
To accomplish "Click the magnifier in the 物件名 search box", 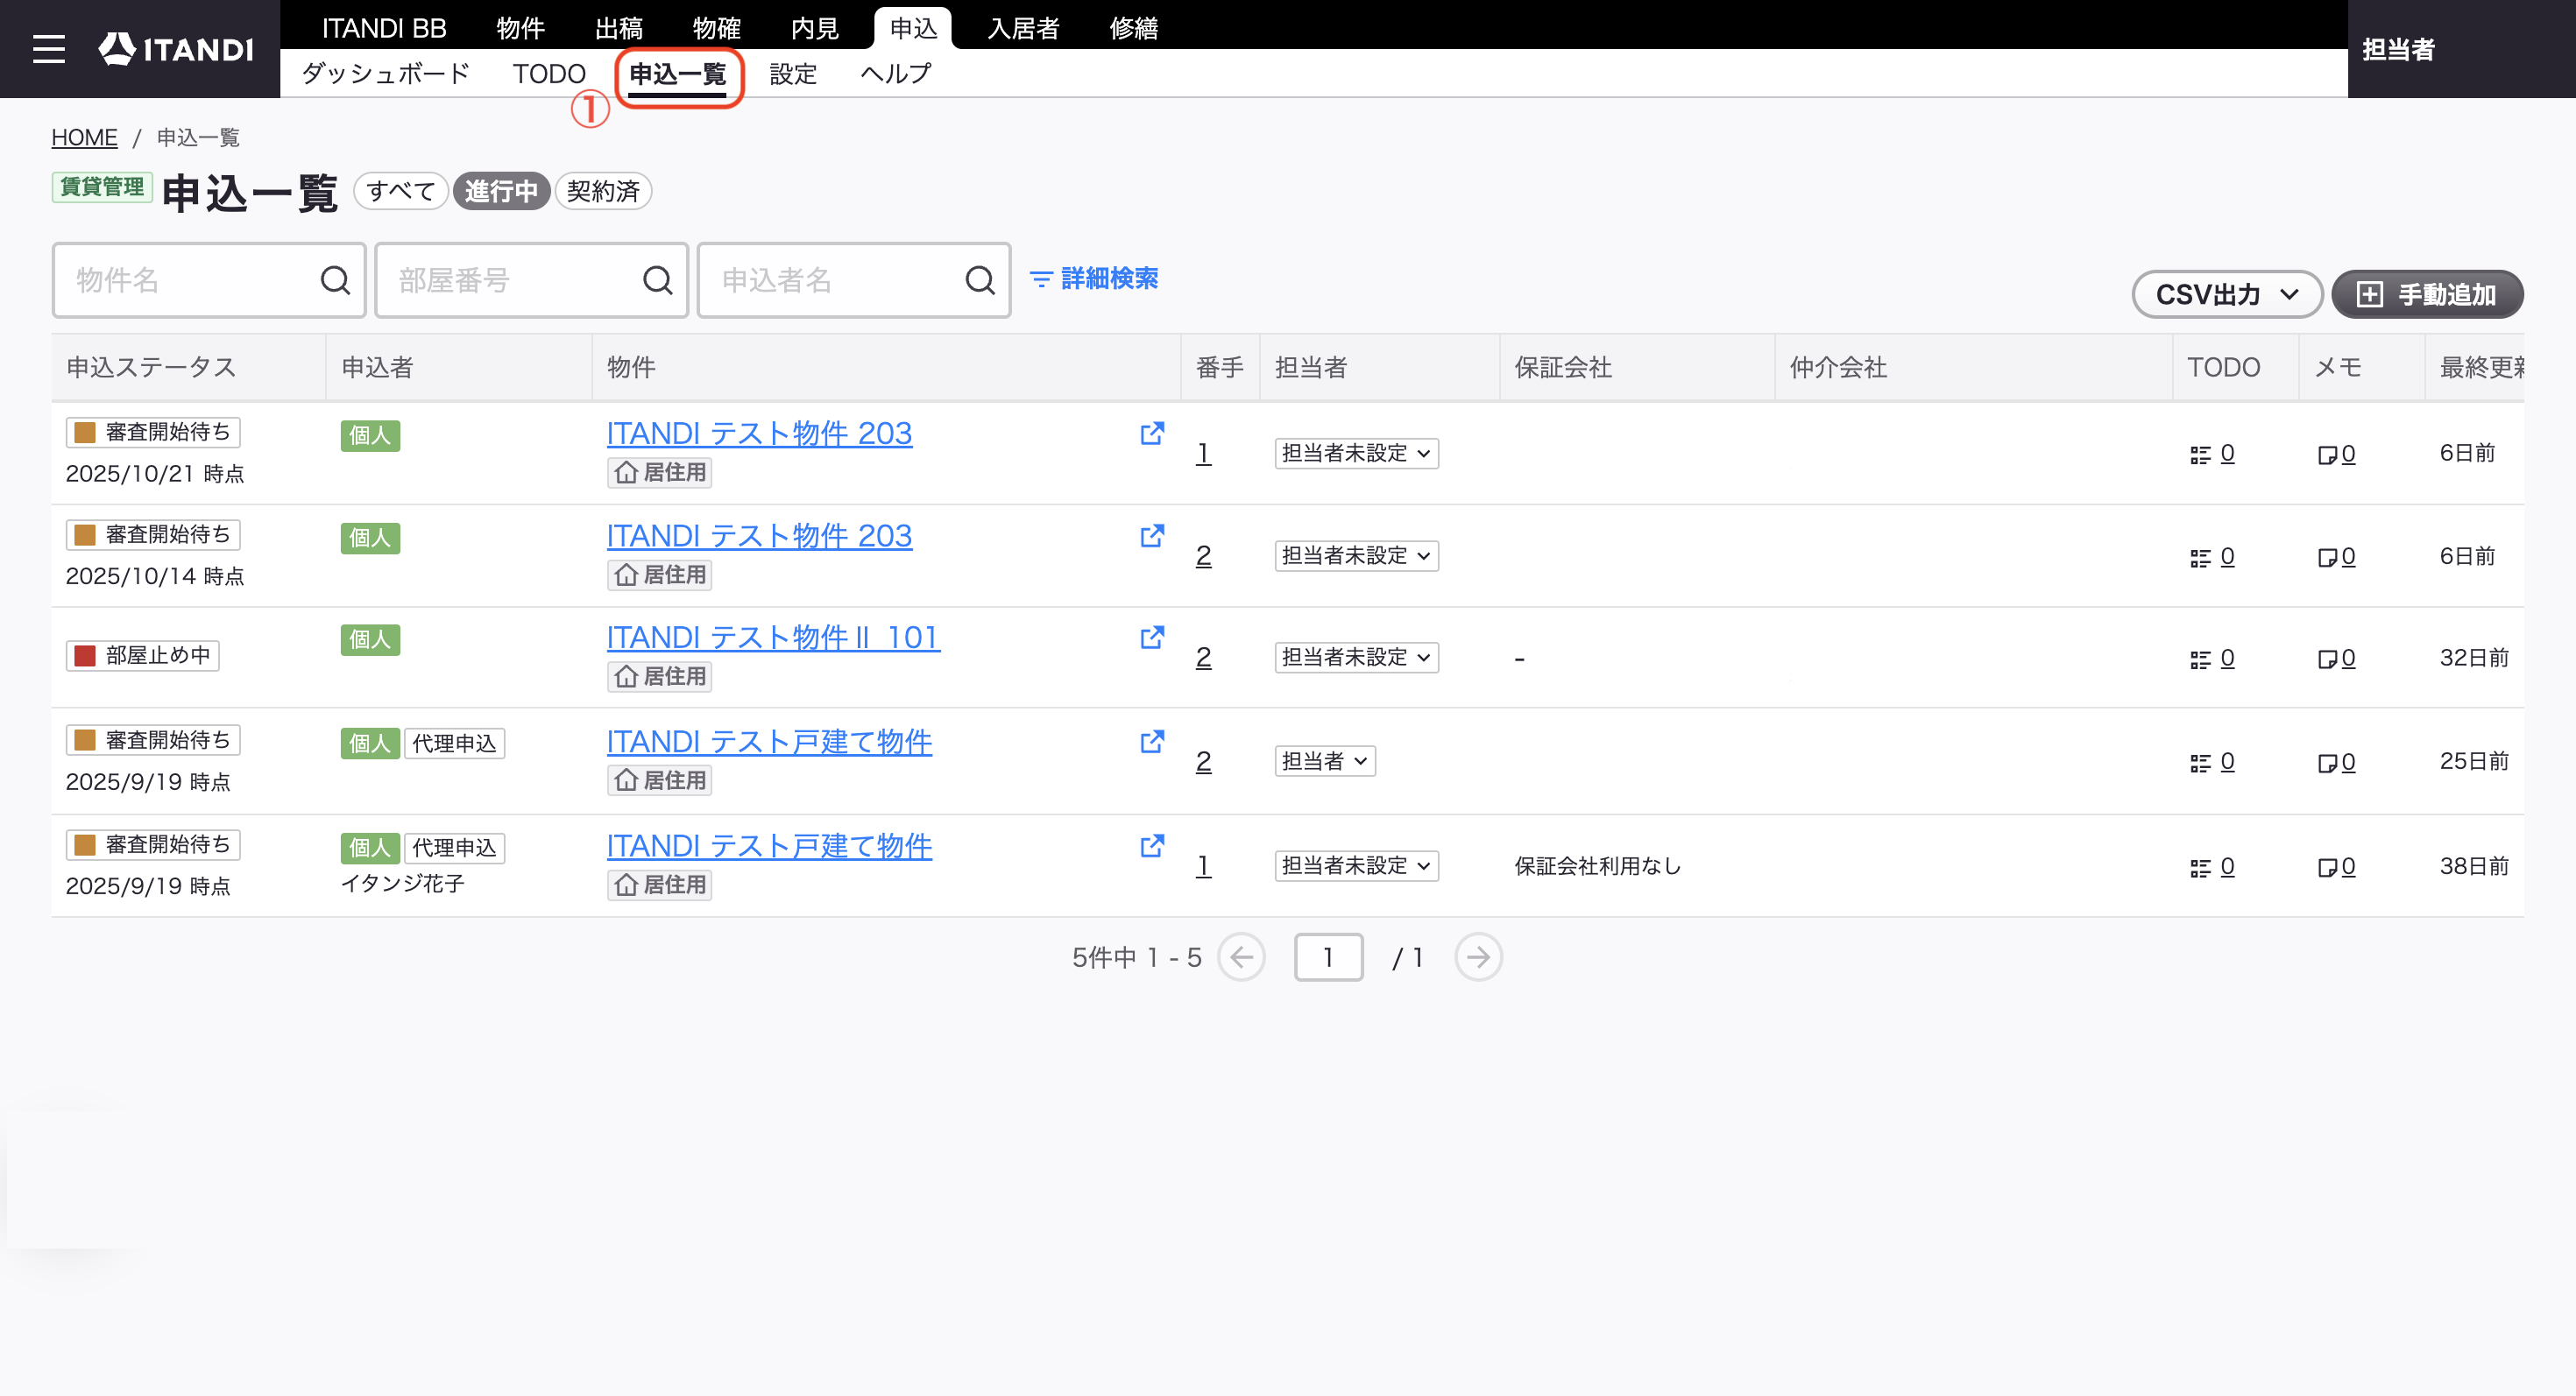I will [x=335, y=281].
